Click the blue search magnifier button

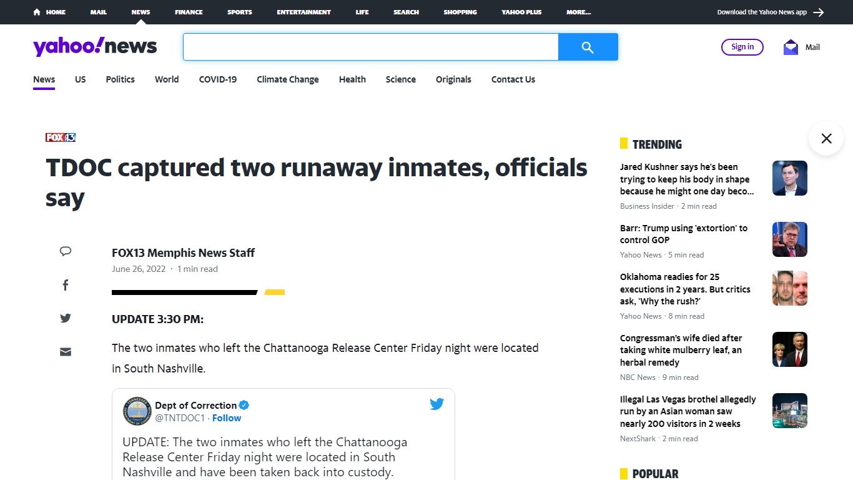pos(588,47)
